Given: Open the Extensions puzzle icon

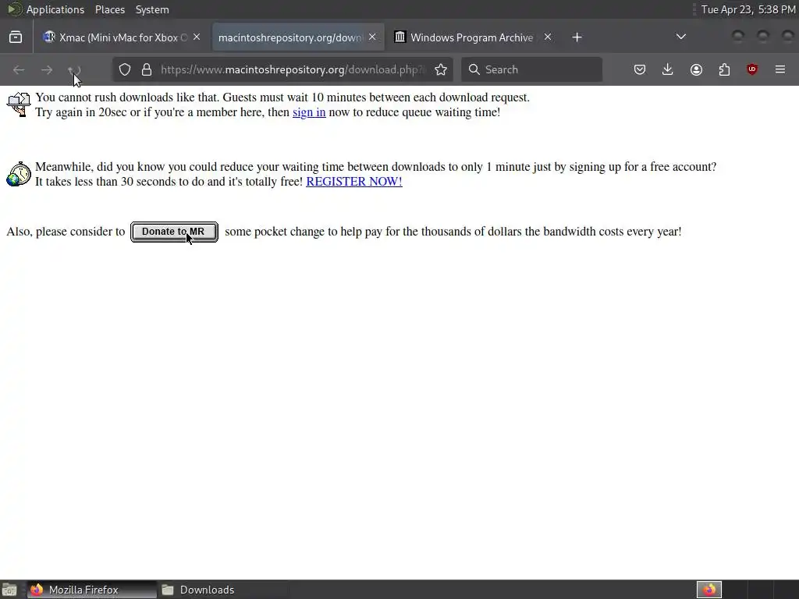Looking at the screenshot, I should (x=724, y=69).
